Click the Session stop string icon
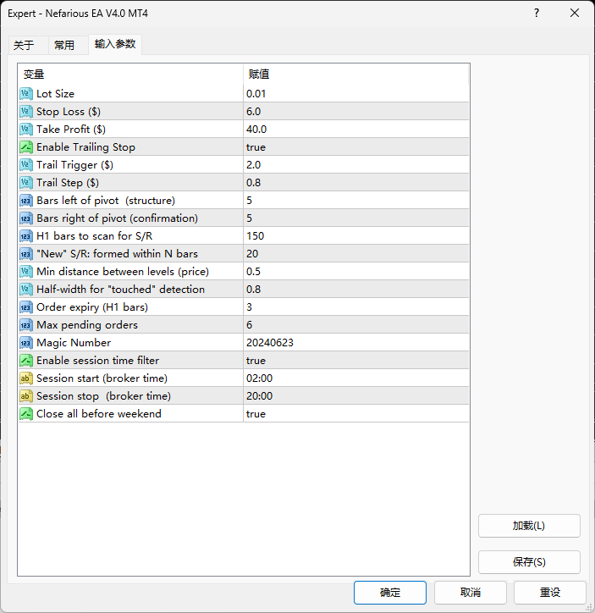The height and width of the screenshot is (613, 595). [25, 396]
